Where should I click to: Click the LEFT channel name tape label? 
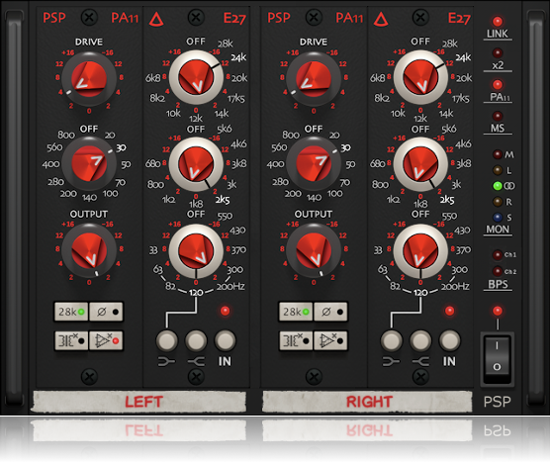tap(139, 402)
